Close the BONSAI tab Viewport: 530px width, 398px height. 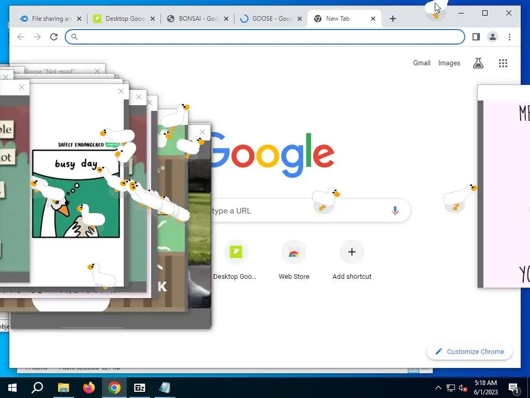point(226,19)
